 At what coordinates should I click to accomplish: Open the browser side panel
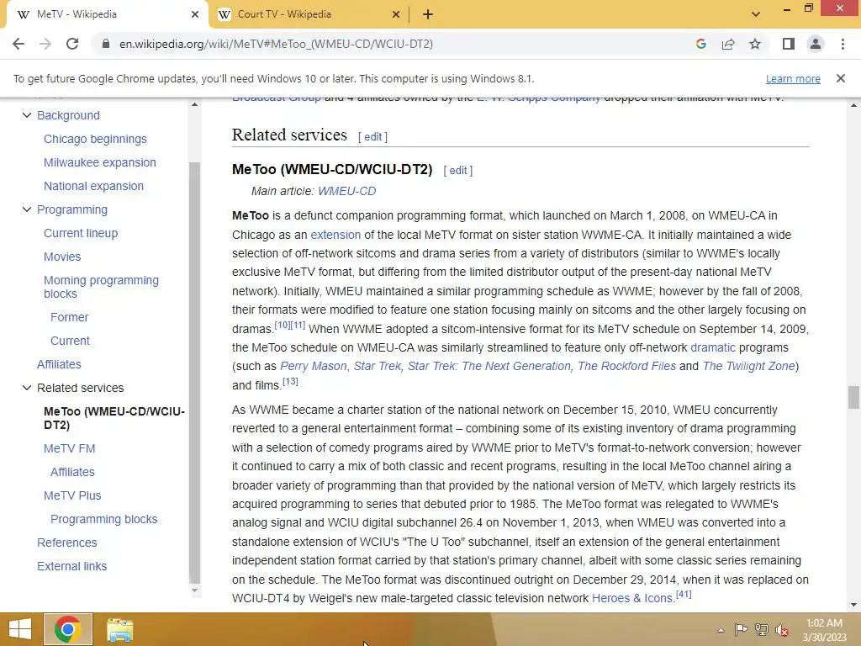tap(789, 44)
